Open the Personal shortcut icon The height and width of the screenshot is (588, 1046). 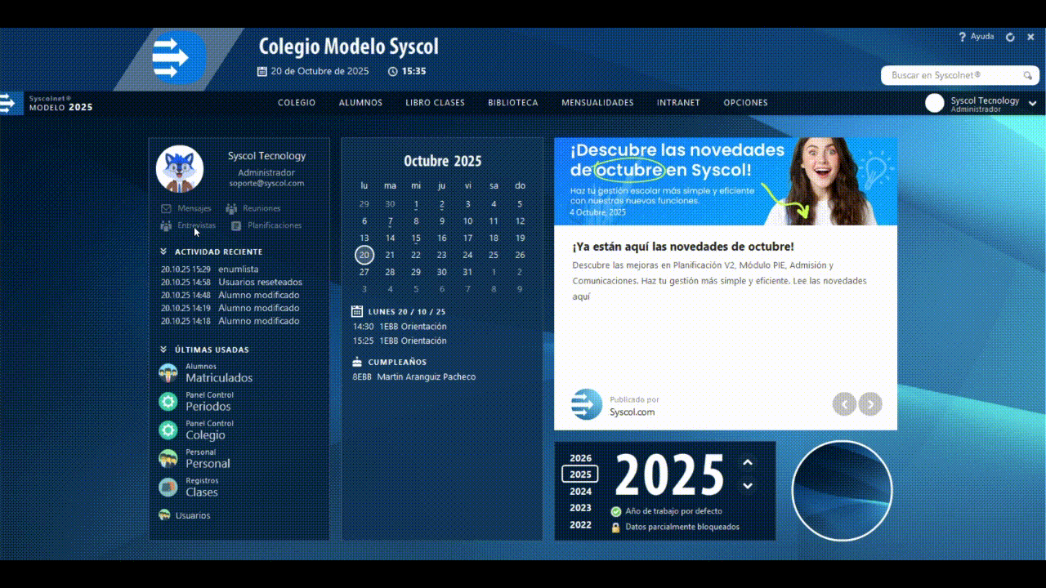pos(168,458)
